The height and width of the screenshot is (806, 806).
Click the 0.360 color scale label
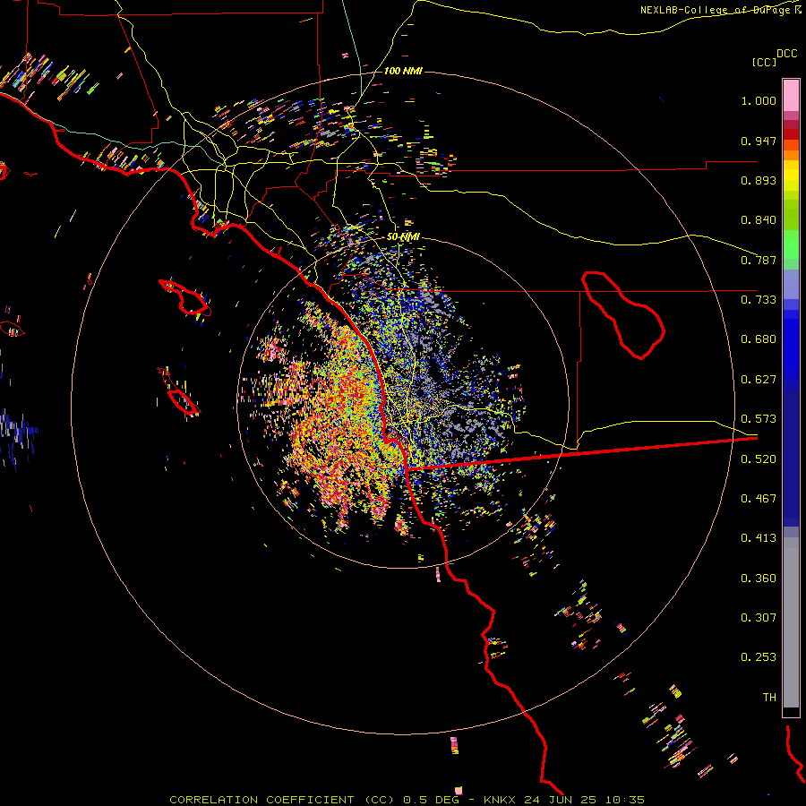click(x=759, y=579)
